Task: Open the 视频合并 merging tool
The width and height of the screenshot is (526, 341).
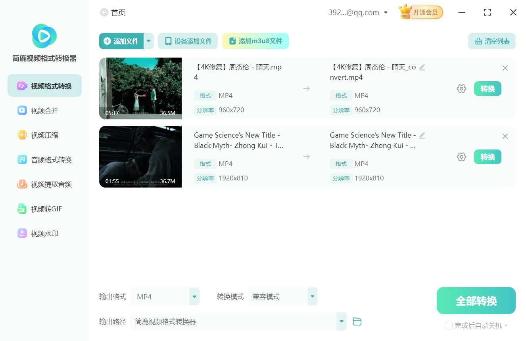Action: 44,110
